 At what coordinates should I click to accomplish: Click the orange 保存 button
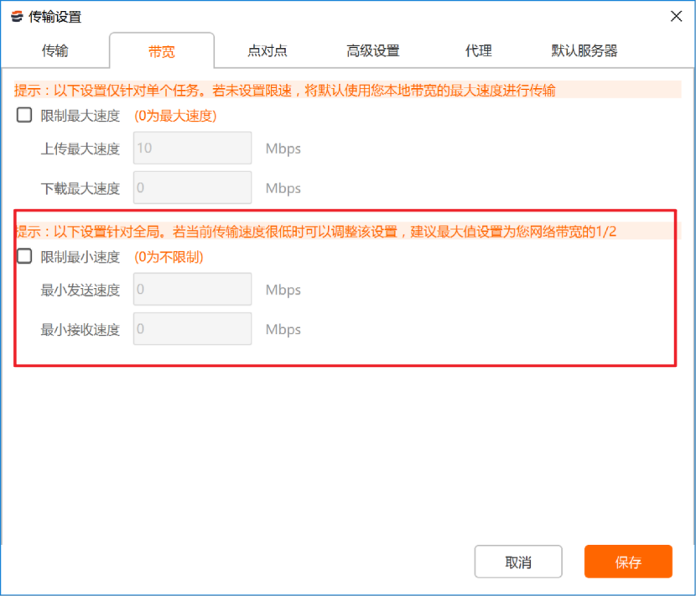pyautogui.click(x=628, y=562)
